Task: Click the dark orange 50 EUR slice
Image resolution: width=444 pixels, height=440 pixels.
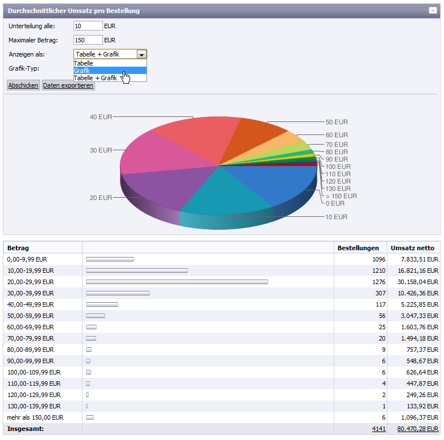Action: pyautogui.click(x=252, y=137)
